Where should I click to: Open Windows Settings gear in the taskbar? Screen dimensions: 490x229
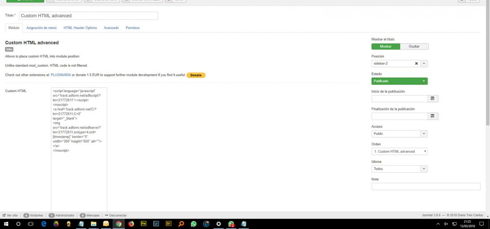pyautogui.click(x=219, y=224)
